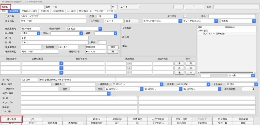The width and height of the screenshot is (260, 125).
Task: Click the オン資格 button
Action: point(12,119)
